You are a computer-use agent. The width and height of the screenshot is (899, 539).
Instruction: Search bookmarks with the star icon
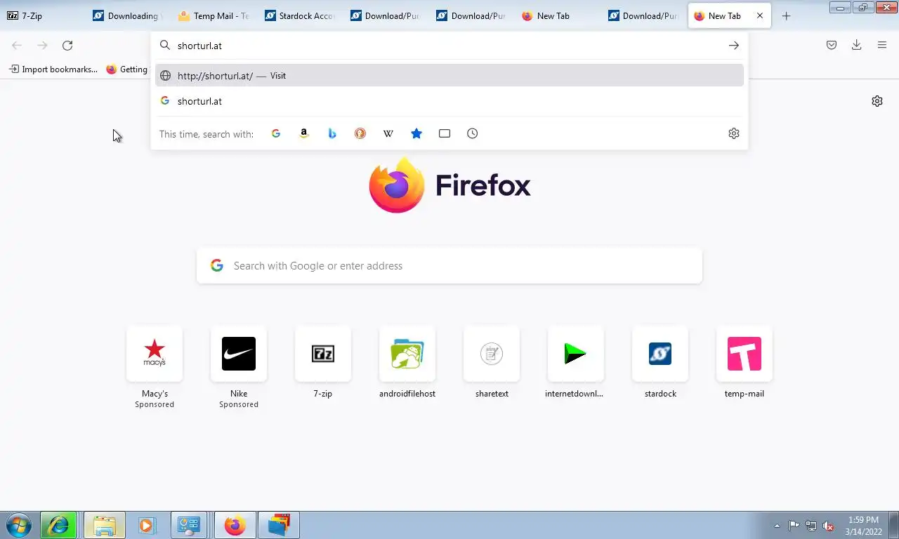pyautogui.click(x=416, y=133)
